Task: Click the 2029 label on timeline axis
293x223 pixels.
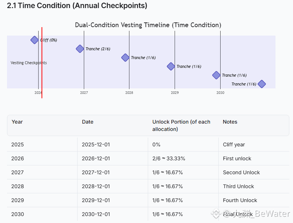Action: point(175,93)
